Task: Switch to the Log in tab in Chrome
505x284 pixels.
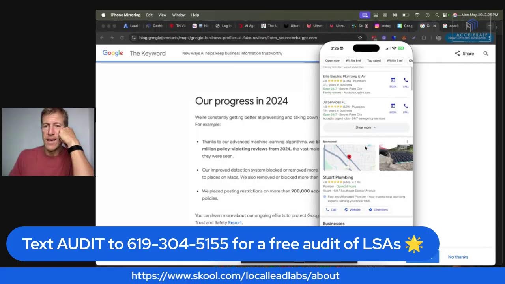Action: click(x=224, y=26)
